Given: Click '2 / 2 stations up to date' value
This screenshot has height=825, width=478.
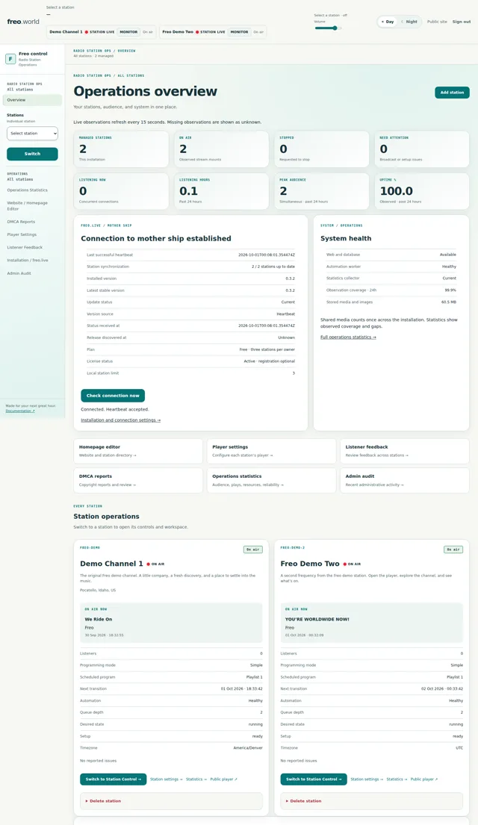Looking at the screenshot, I should click(x=273, y=267).
